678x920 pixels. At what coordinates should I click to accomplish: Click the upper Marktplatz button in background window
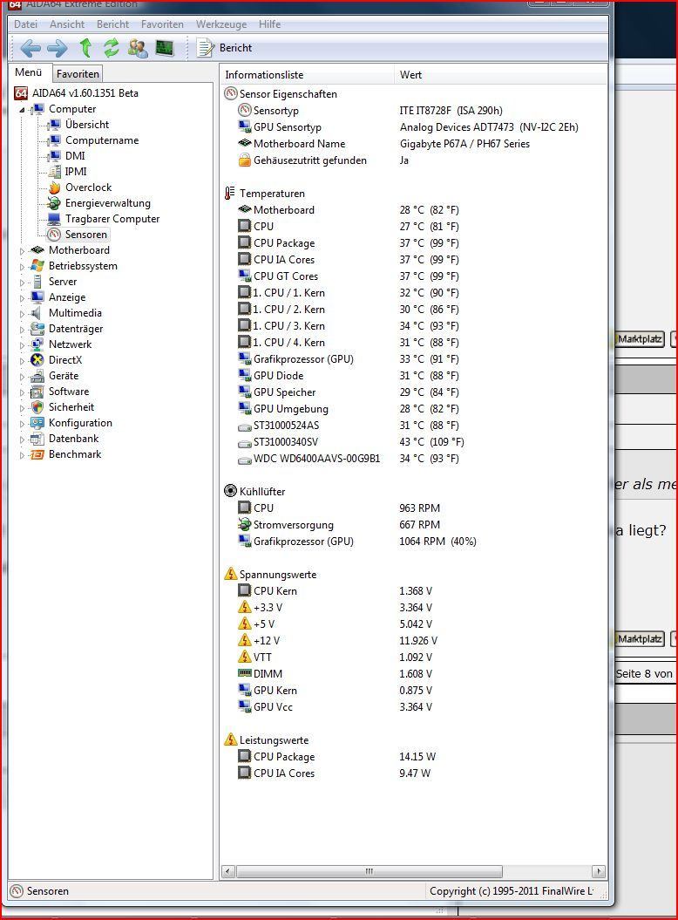click(x=640, y=339)
